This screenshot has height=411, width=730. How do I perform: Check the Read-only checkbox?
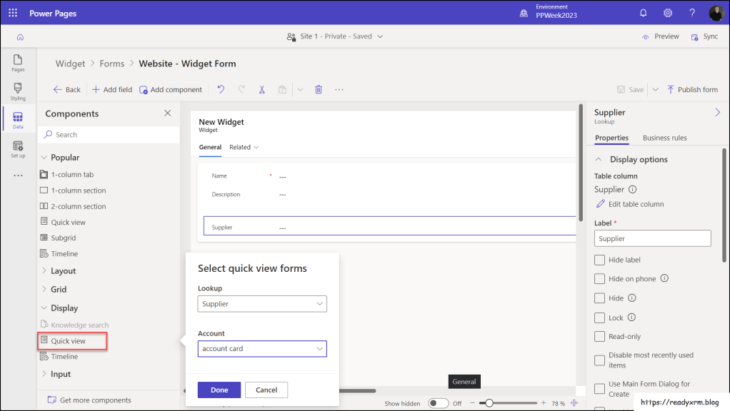coord(600,337)
